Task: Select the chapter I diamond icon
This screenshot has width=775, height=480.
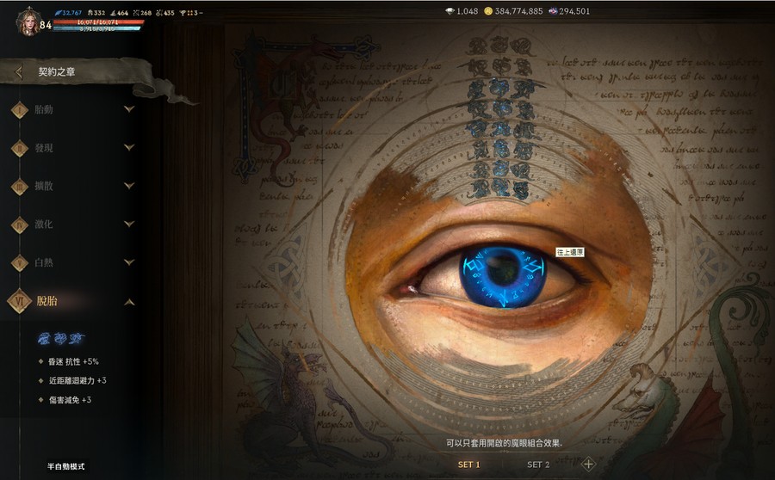Action: [20, 109]
